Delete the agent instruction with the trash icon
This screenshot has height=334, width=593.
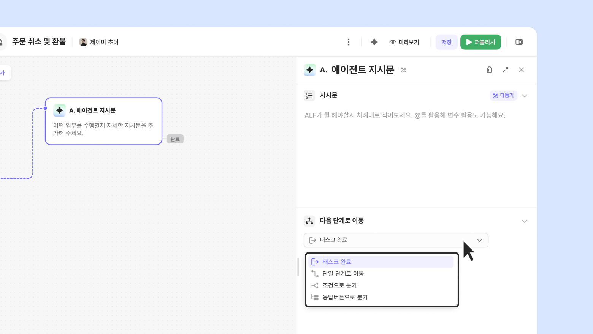pyautogui.click(x=489, y=70)
